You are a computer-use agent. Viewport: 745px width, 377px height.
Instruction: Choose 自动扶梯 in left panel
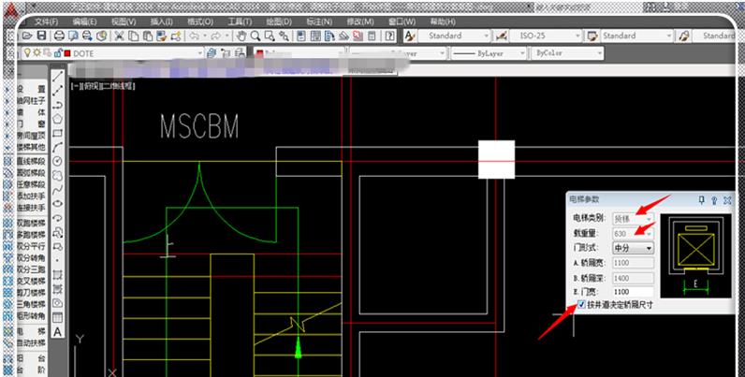click(x=32, y=342)
